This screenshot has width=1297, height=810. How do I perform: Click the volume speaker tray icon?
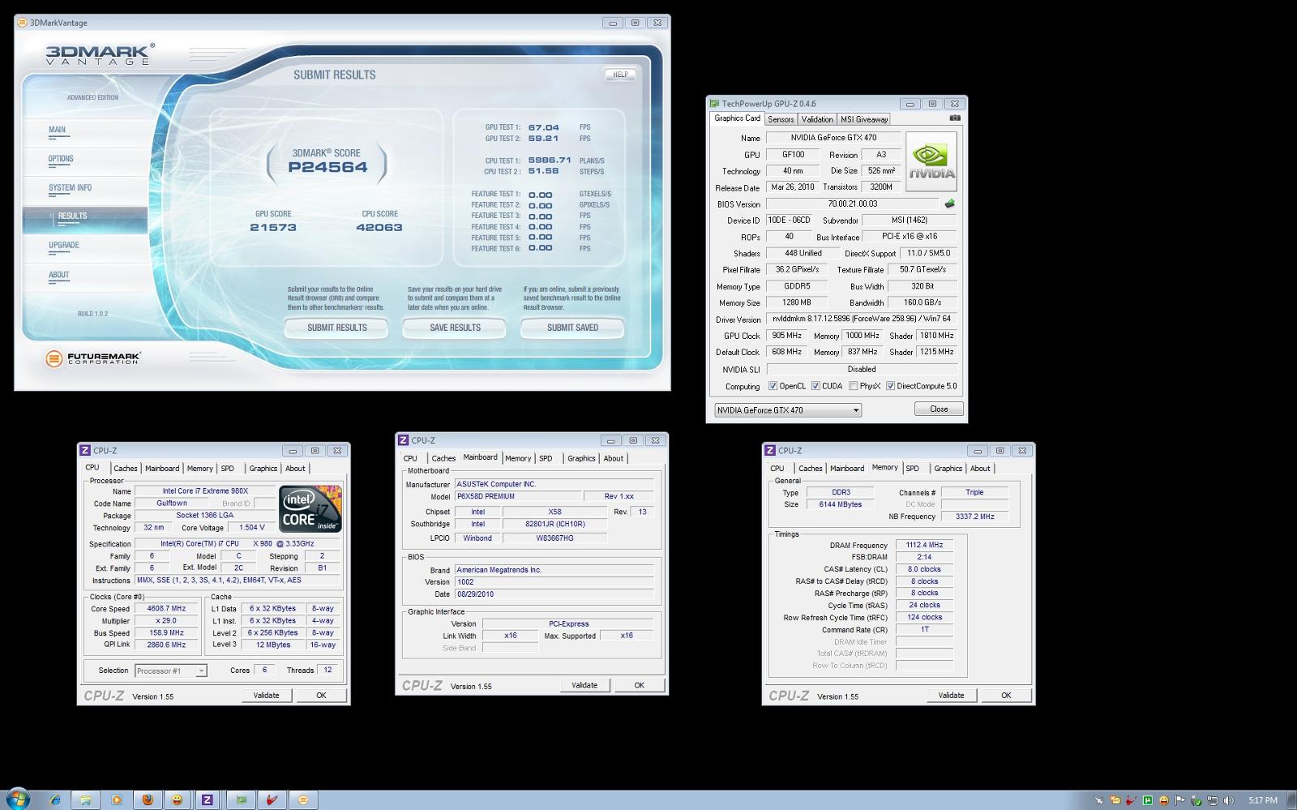click(x=1228, y=800)
